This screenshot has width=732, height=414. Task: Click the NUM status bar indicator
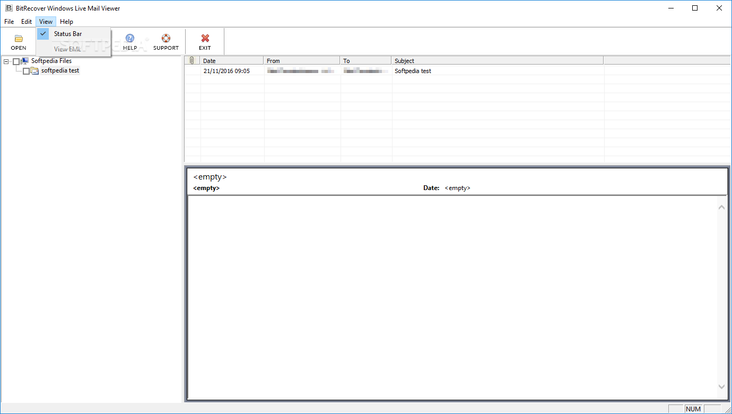pyautogui.click(x=693, y=409)
